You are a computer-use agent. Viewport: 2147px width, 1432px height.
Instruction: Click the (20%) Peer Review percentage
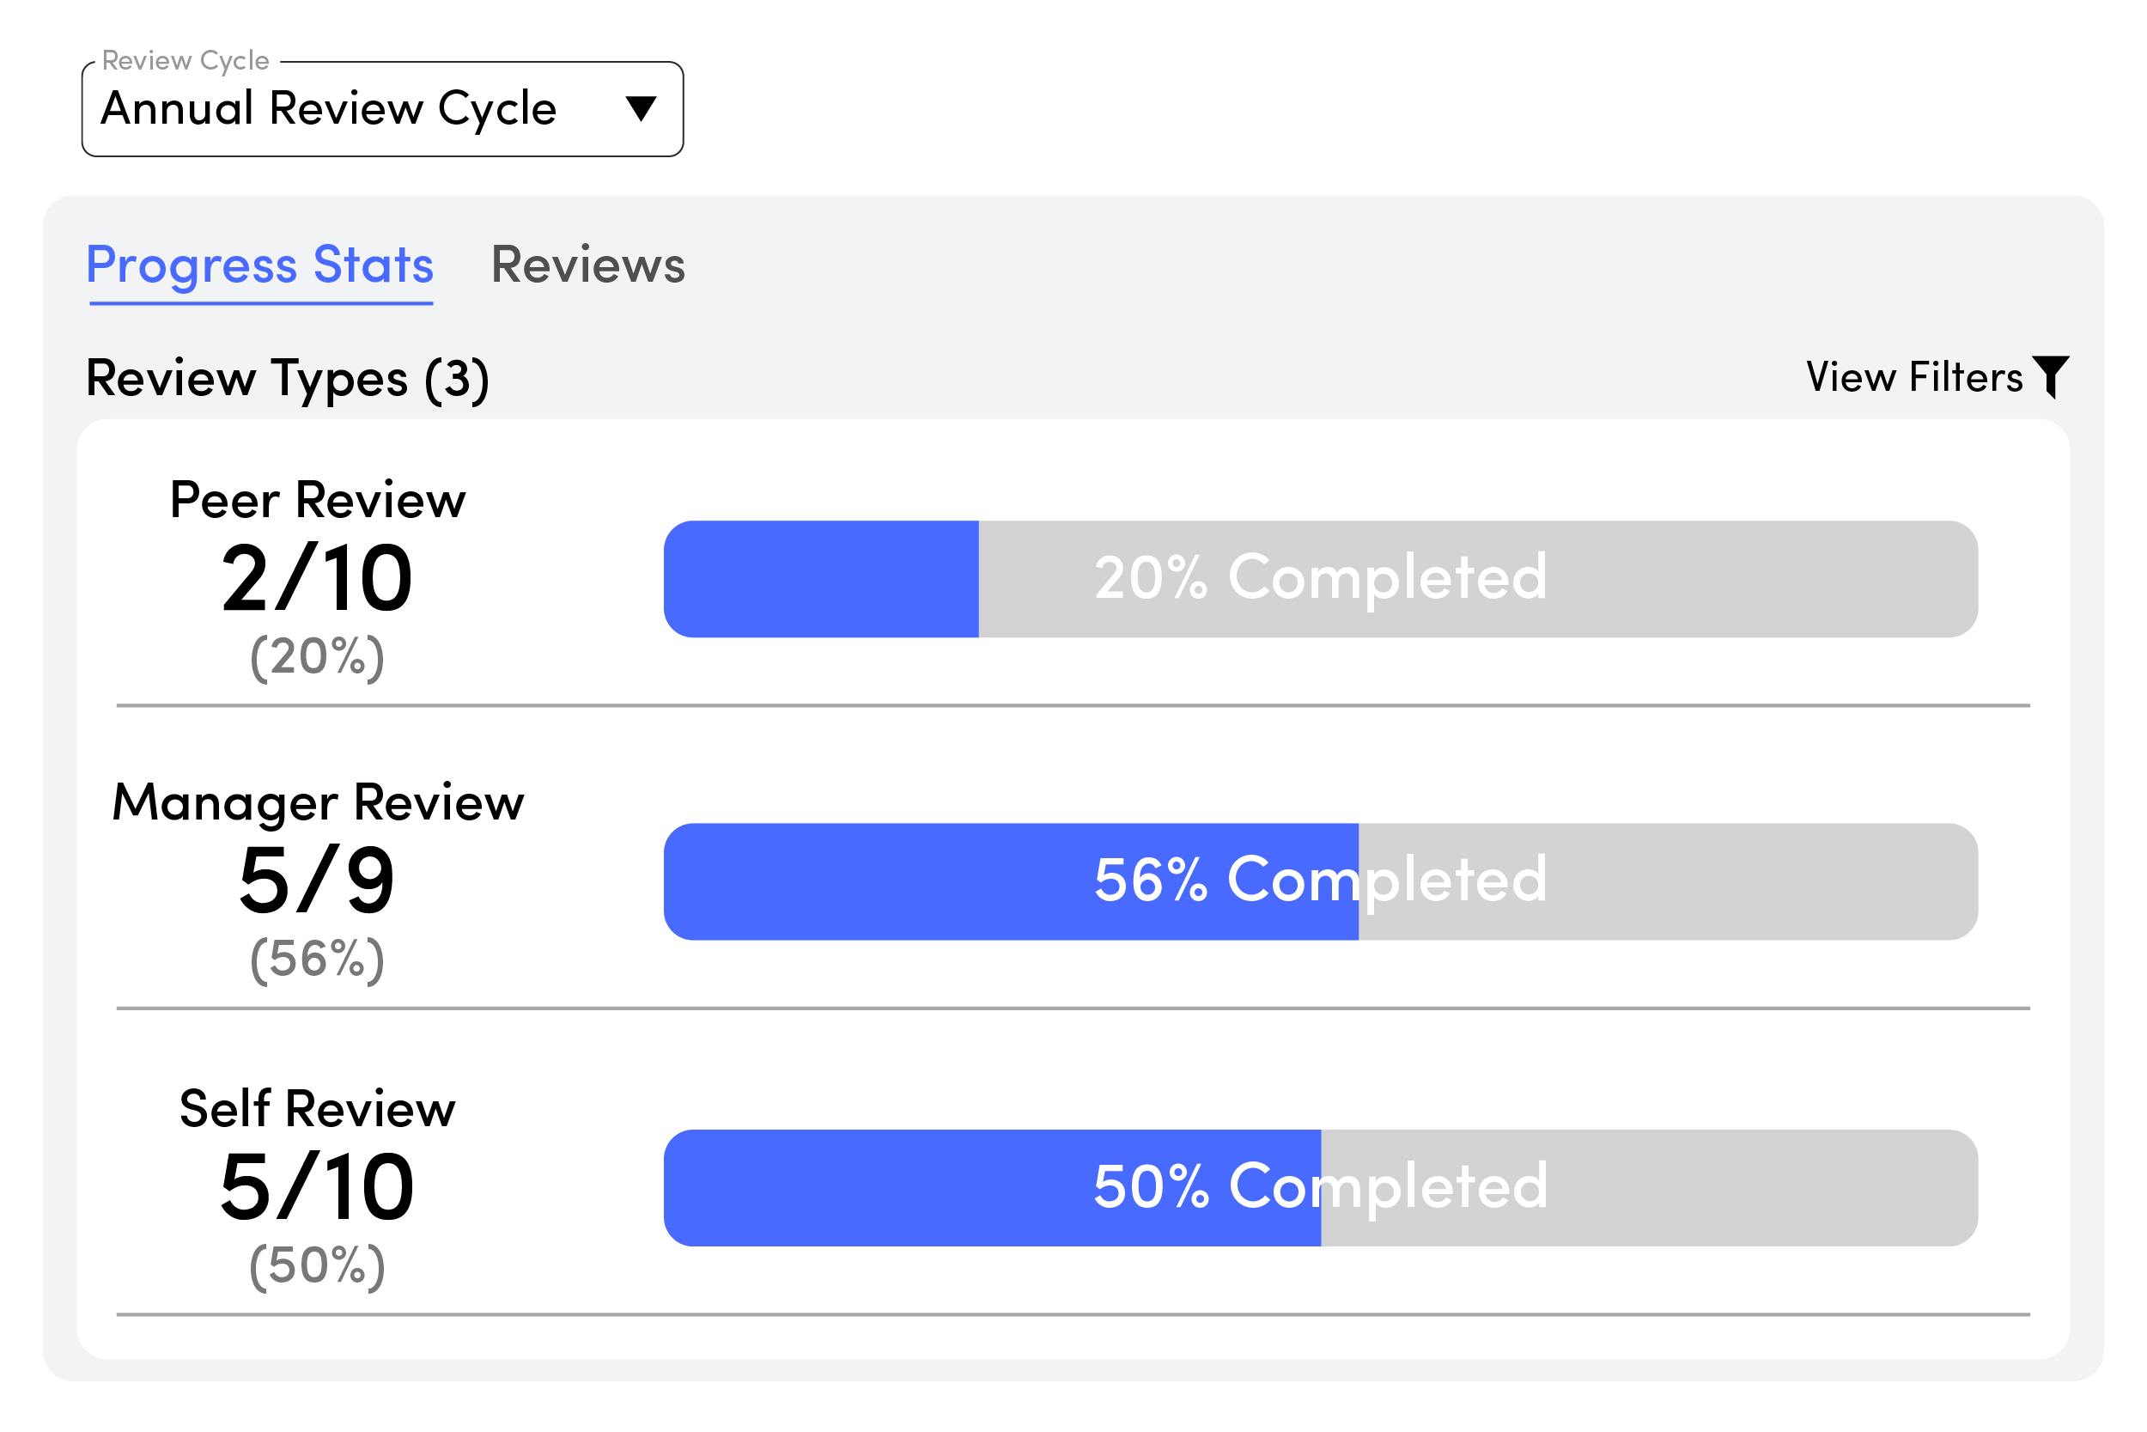pos(318,656)
